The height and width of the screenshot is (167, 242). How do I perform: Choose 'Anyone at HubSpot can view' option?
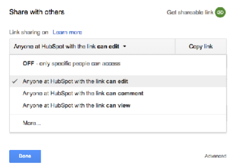point(118,106)
